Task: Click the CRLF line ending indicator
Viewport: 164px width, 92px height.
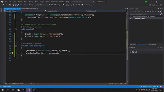Action: tap(126, 84)
